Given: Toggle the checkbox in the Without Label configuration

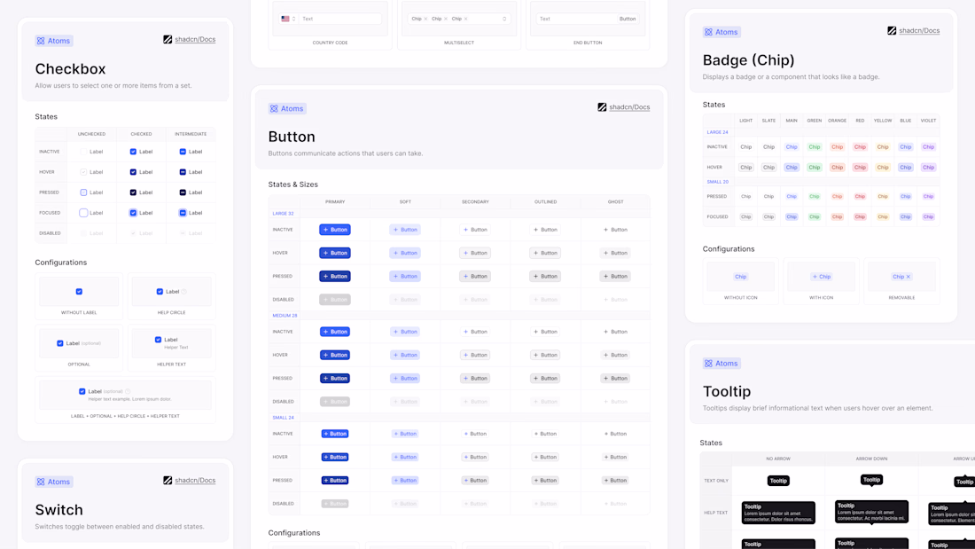Looking at the screenshot, I should tap(79, 292).
